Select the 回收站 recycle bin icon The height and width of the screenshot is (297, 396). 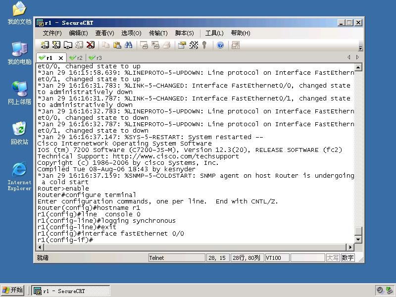(x=19, y=133)
